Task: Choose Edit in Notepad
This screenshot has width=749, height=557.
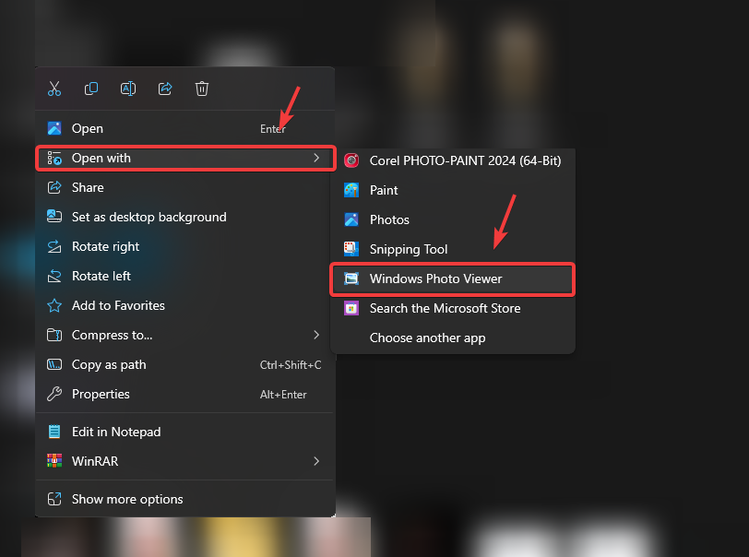Action: click(x=184, y=432)
